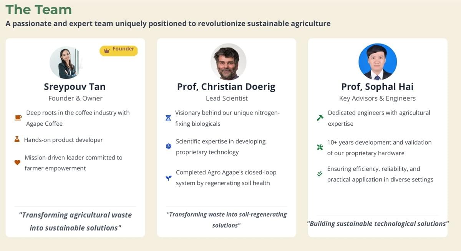461x251 pixels.
Task: Click the yellow Founder badge
Action: (x=119, y=51)
